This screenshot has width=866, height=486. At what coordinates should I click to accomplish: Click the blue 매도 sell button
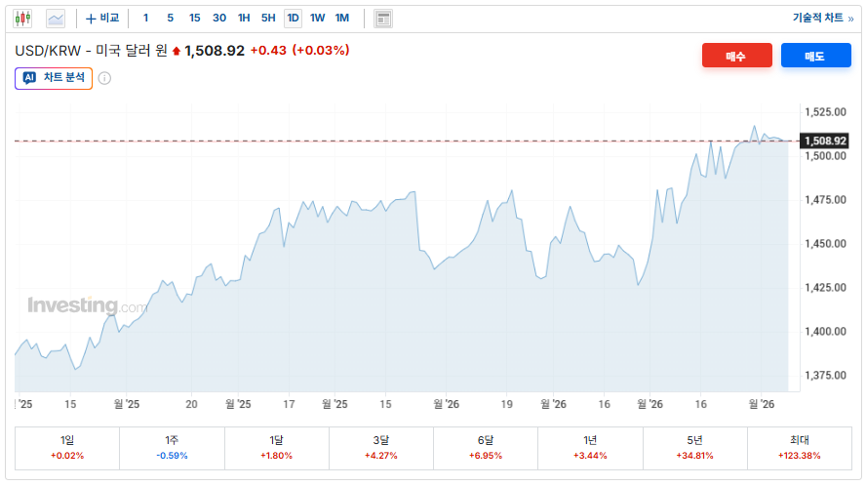tap(815, 57)
